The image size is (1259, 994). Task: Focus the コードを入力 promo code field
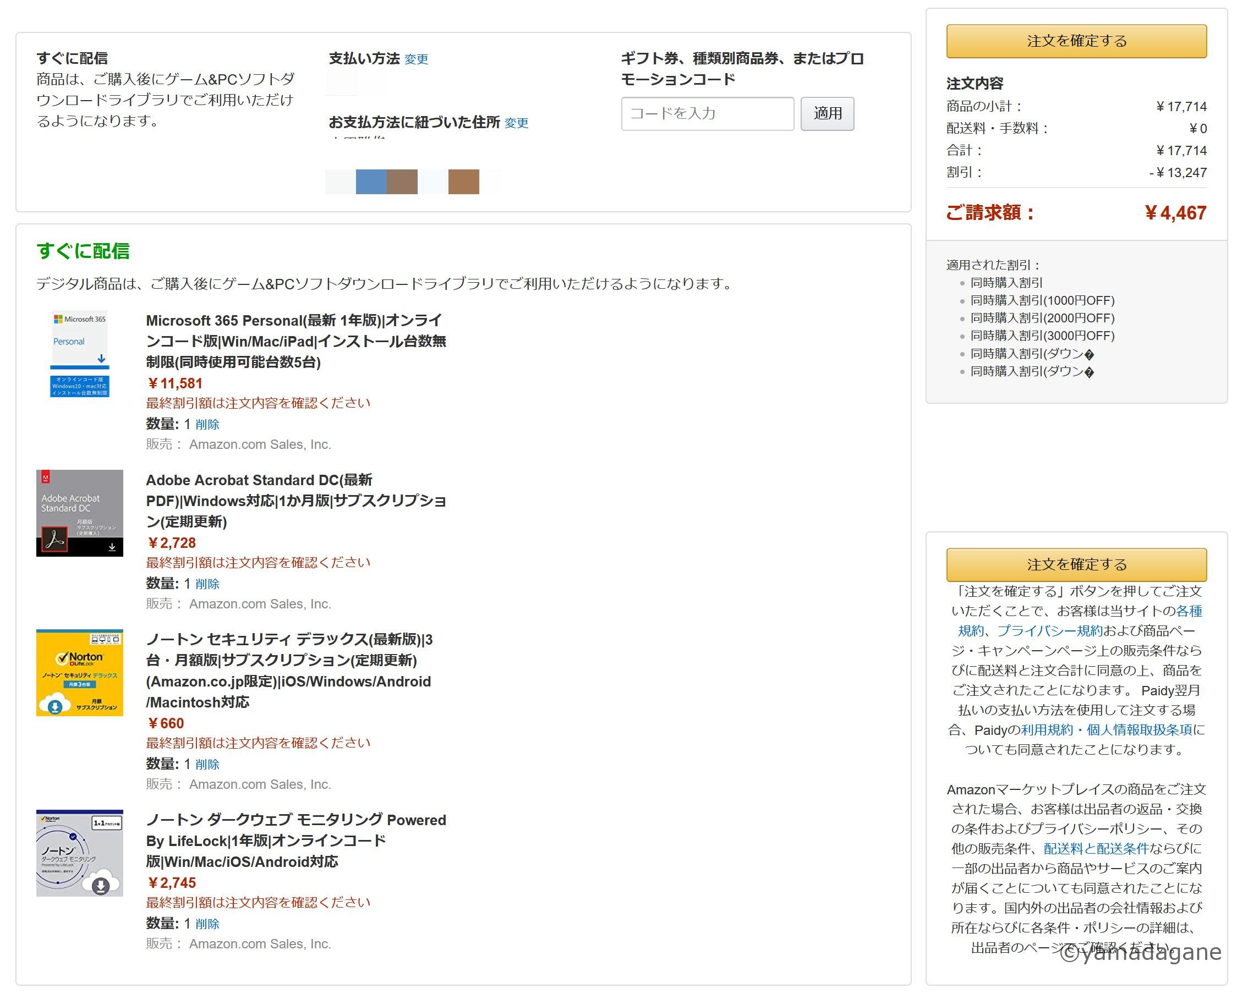coord(707,113)
